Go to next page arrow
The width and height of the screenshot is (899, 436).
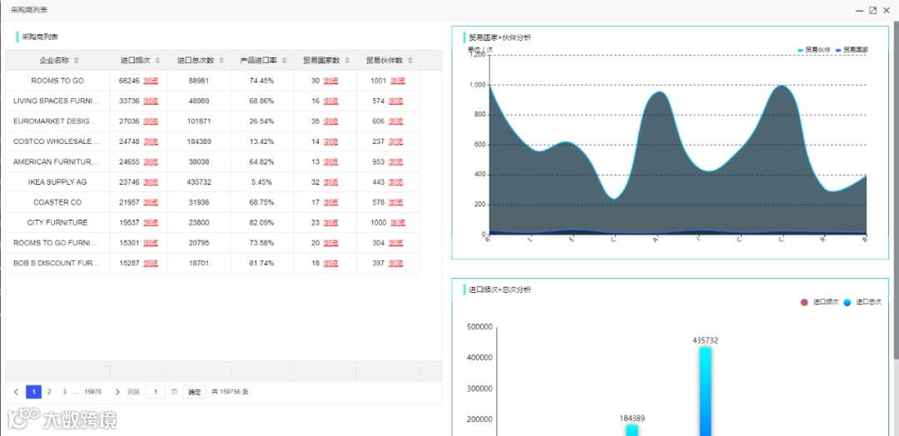[117, 392]
